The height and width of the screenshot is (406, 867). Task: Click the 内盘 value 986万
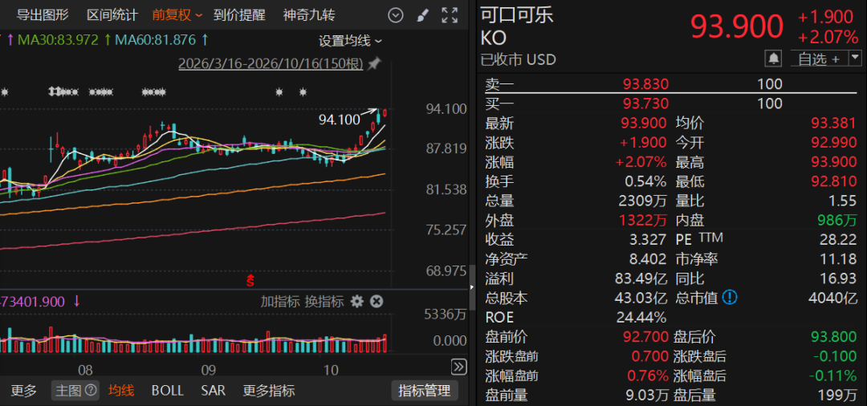tap(837, 221)
